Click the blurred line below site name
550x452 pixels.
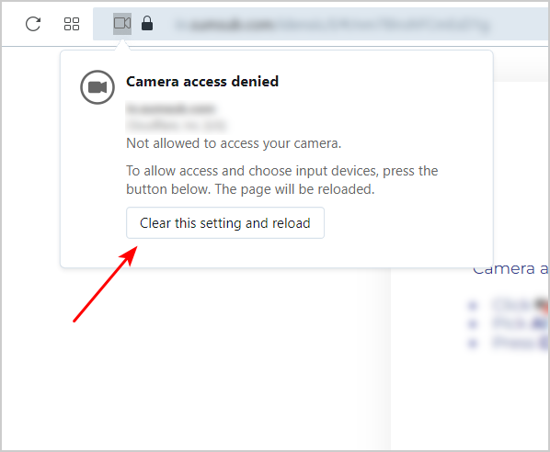point(176,125)
